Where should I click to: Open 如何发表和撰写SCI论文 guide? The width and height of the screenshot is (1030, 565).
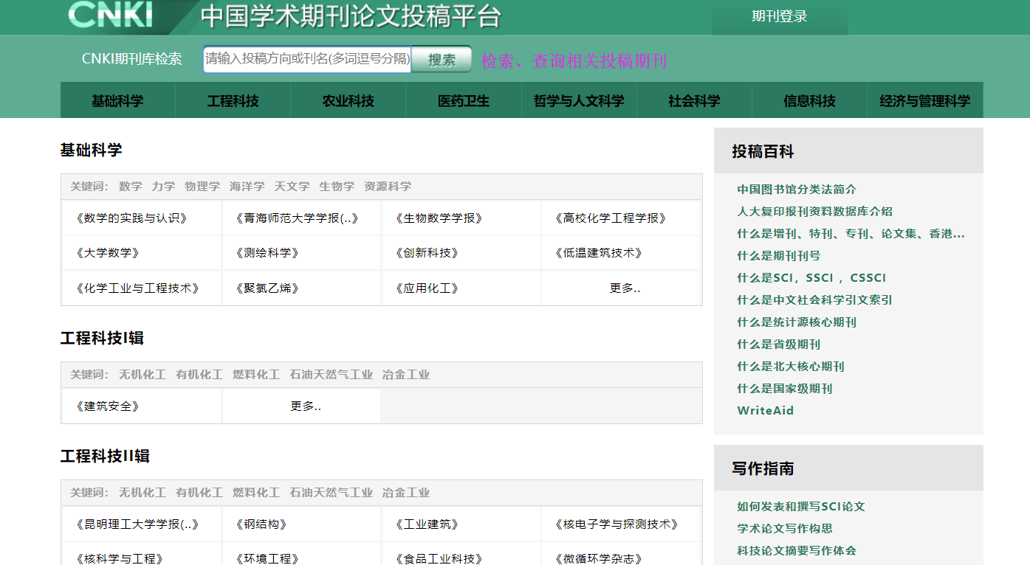[x=801, y=507]
